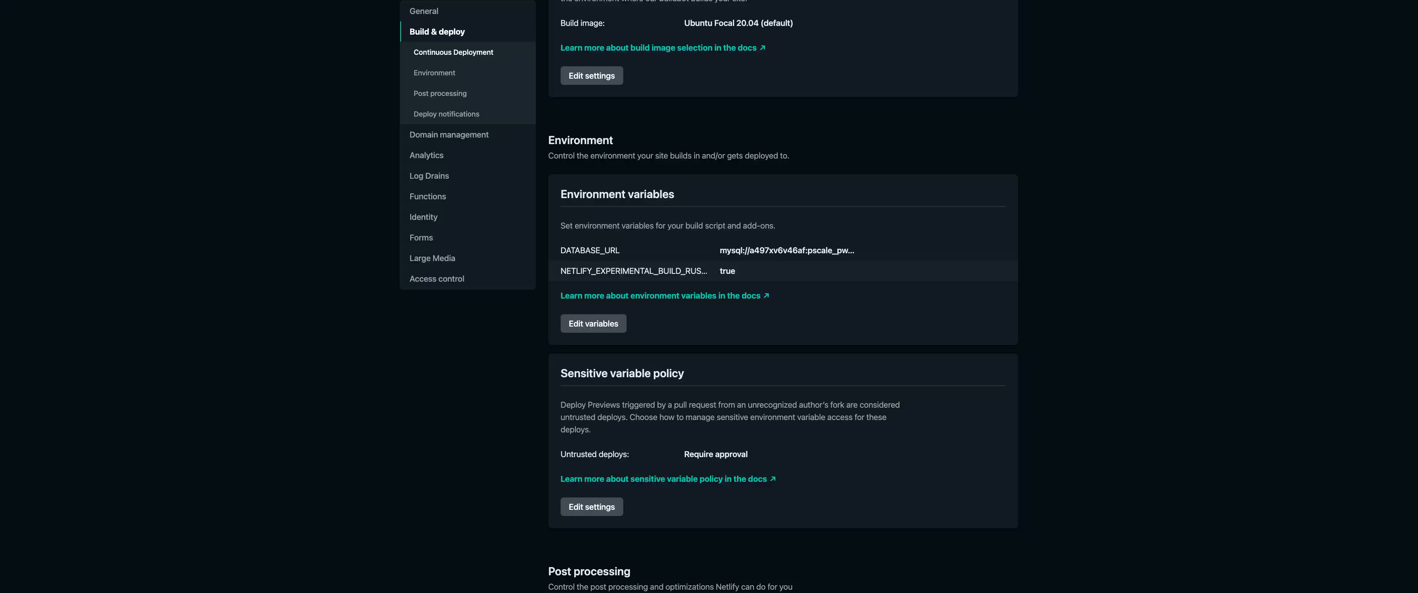
Task: Open Identity settings
Action: [423, 217]
